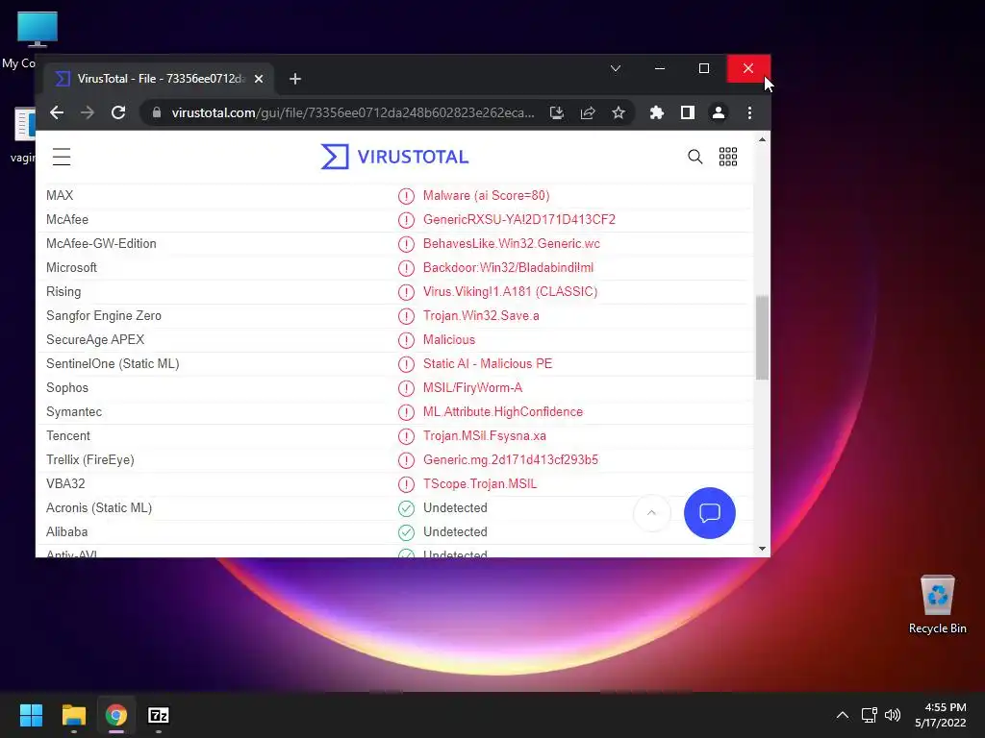985x738 pixels.
Task: Click the install app icon in address bar
Action: coord(557,112)
